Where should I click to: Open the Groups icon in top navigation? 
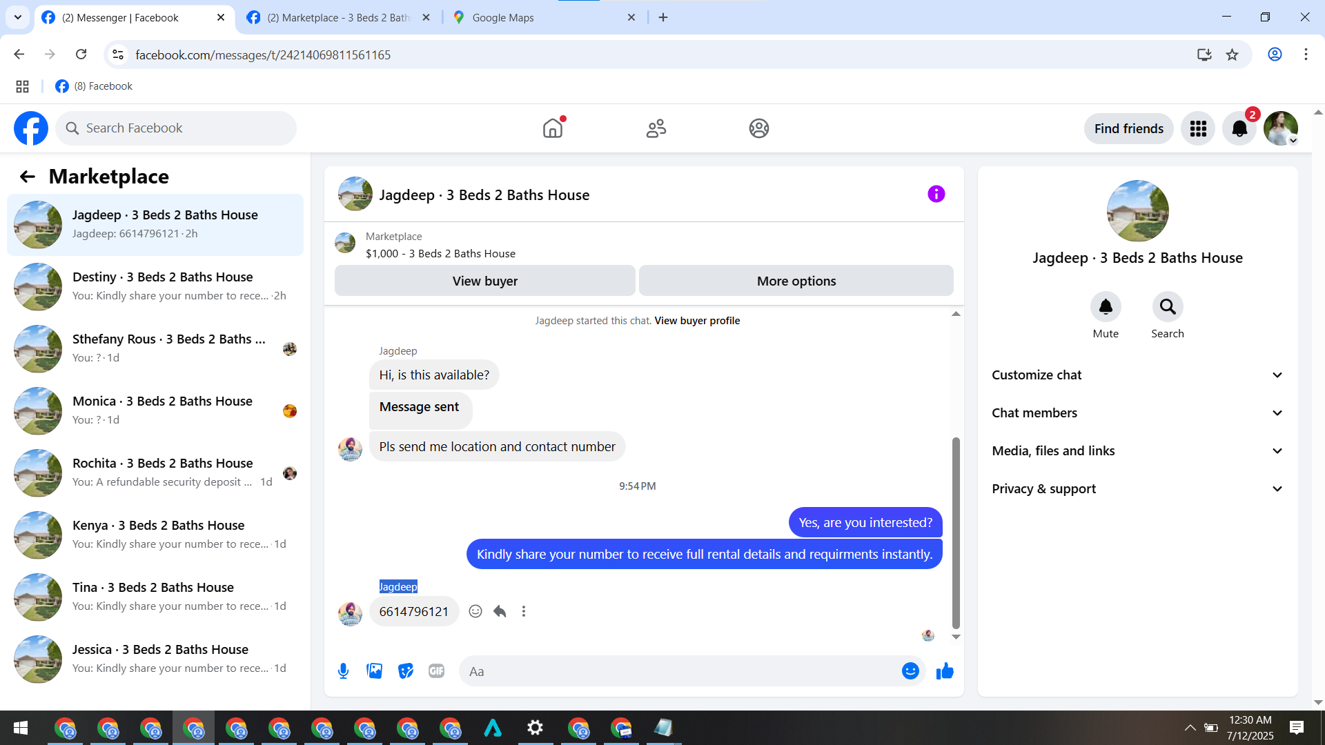pos(758,128)
